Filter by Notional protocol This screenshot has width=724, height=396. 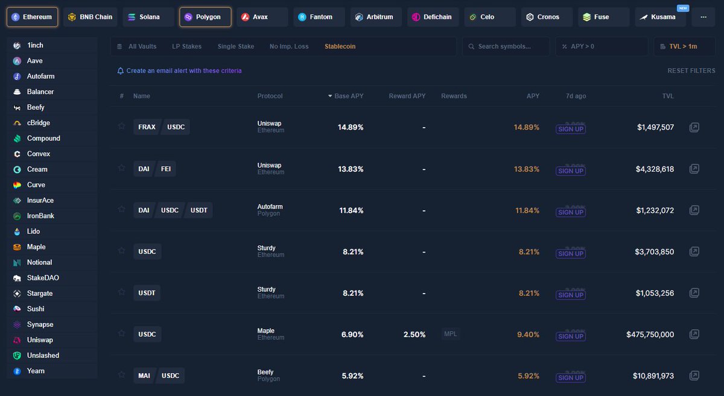pyautogui.click(x=52, y=262)
